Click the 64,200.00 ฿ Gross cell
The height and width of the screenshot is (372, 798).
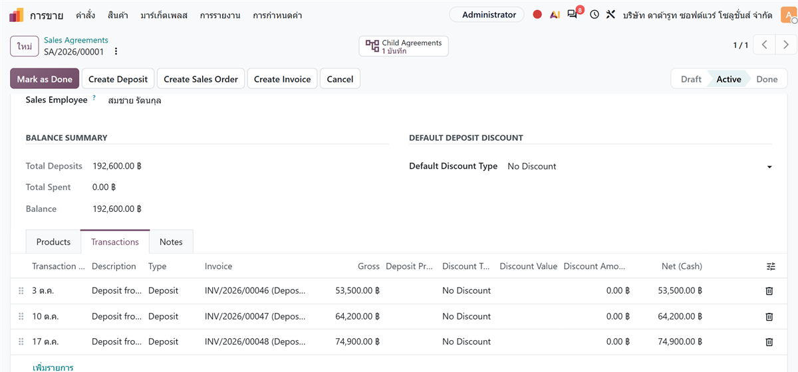click(x=358, y=317)
